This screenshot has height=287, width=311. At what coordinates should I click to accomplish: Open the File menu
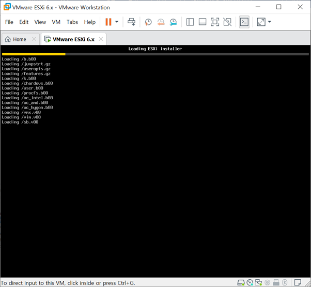(9, 22)
